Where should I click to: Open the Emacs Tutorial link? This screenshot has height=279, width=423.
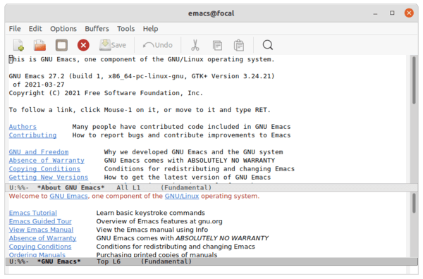click(x=33, y=213)
